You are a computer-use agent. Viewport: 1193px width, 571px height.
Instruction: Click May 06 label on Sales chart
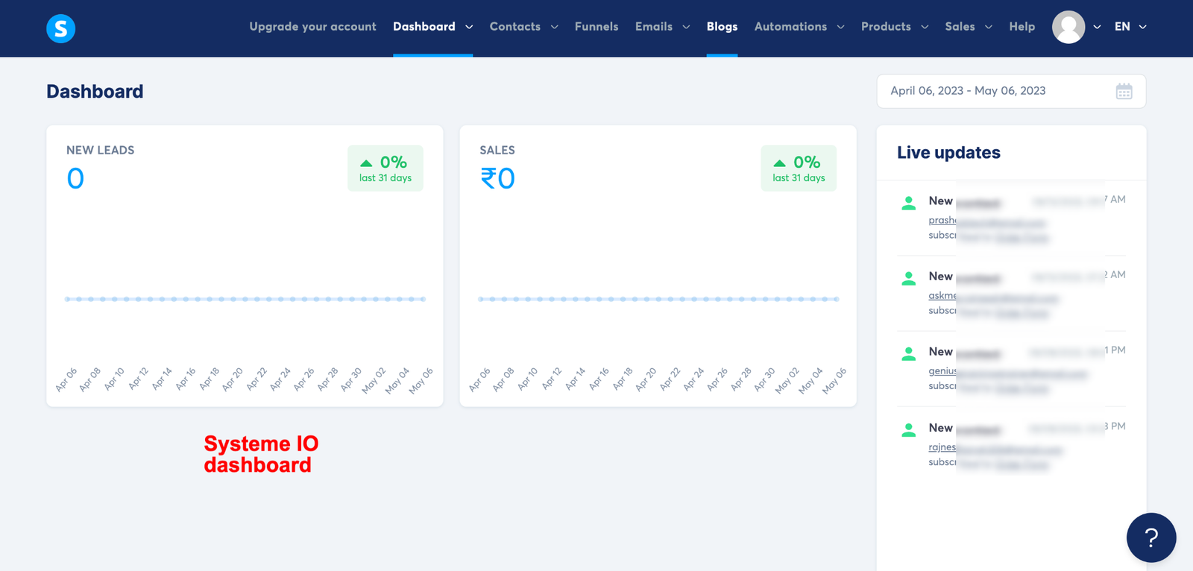pyautogui.click(x=834, y=380)
